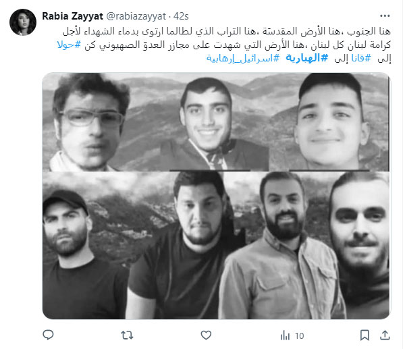Viewport: 405px width, 349px height.
Task: Open the attached photo collage
Action: tap(216, 196)
